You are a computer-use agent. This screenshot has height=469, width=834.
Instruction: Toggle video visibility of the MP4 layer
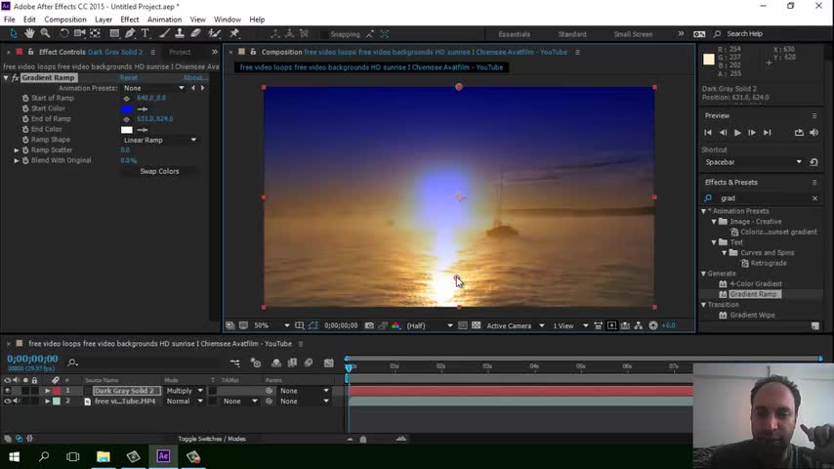click(x=8, y=402)
